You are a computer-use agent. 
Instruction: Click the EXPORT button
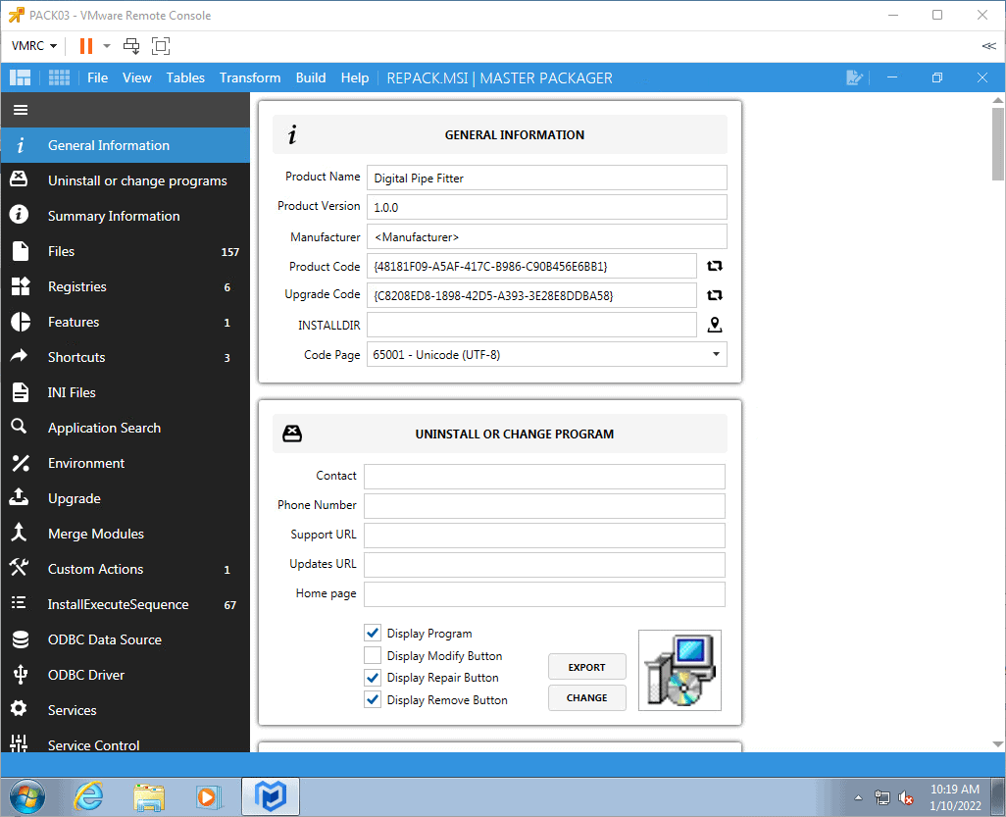pos(586,666)
